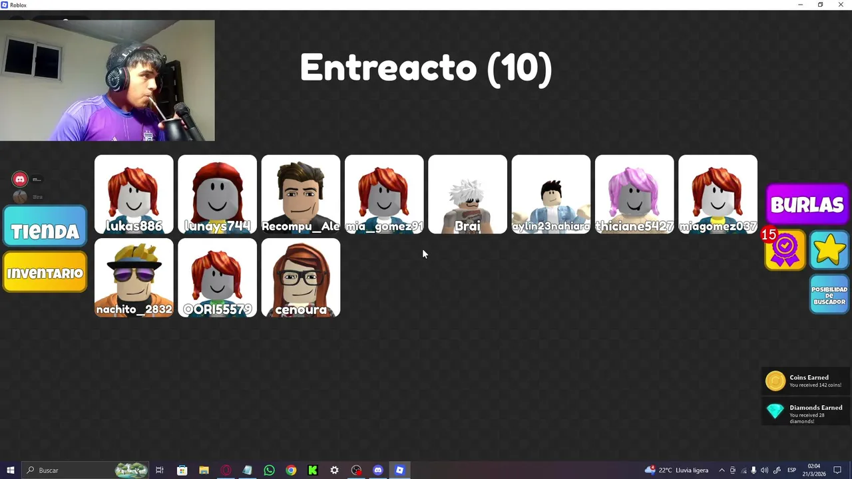852x479 pixels.
Task: Open WhatsApp from taskbar
Action: [x=269, y=470]
